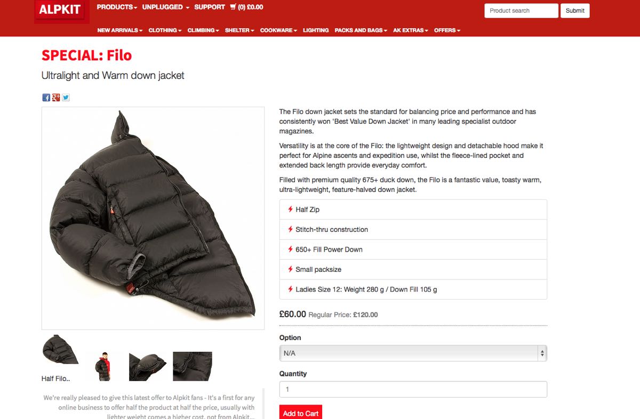The image size is (640, 419).
Task: Click the Add to Cart button
Action: tap(301, 413)
